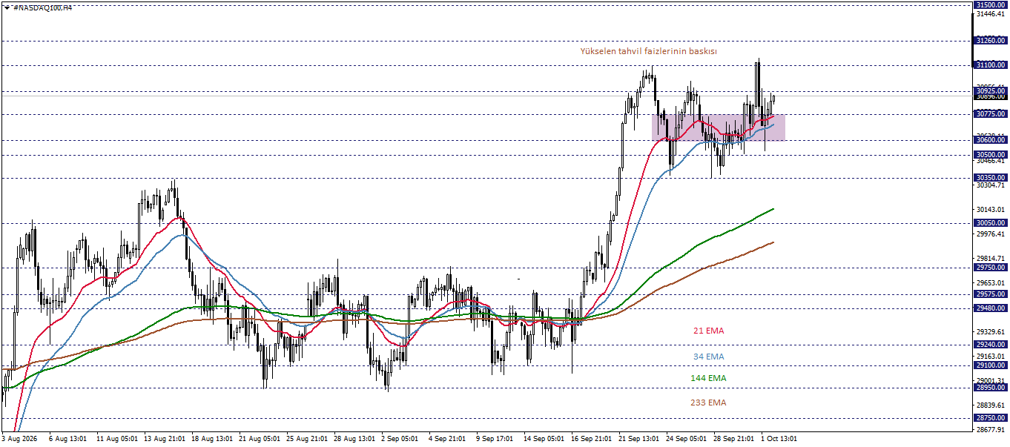Click the 30600.00 price level tag
The image size is (1010, 447).
click(x=990, y=139)
